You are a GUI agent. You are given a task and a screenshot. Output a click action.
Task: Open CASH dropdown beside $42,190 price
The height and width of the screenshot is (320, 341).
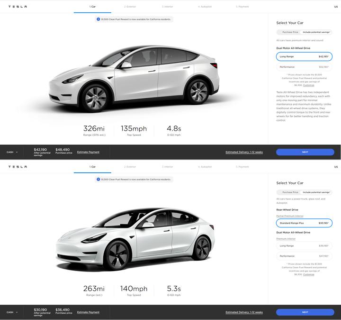point(12,152)
